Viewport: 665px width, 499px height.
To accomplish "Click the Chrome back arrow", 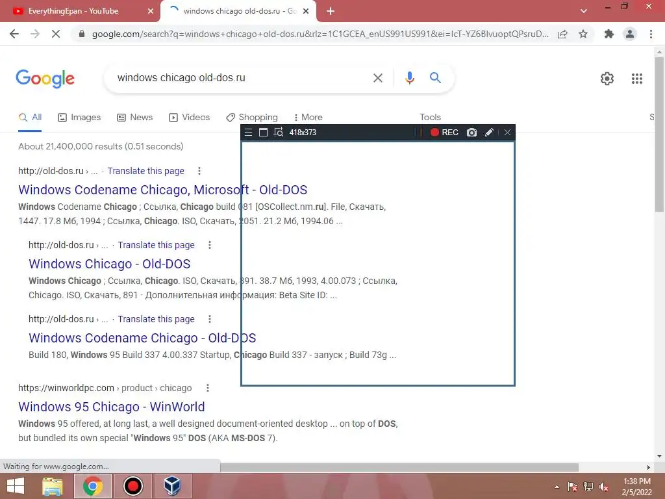I will pyautogui.click(x=14, y=34).
